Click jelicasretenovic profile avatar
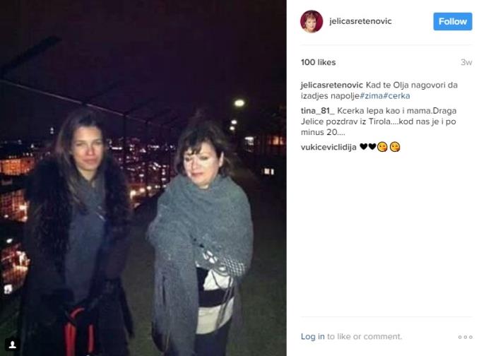The image size is (486, 356). (312, 21)
